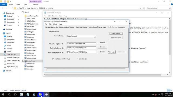Open the System Settings tab
This screenshot has height=97, width=173.
tap(64, 27)
